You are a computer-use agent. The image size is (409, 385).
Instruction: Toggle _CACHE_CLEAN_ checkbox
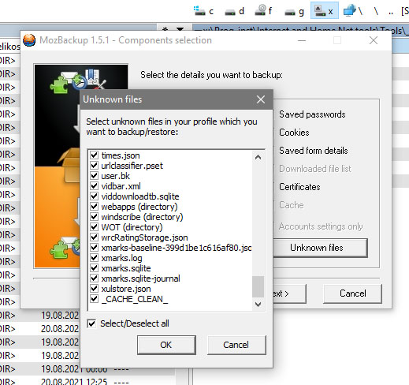94,298
